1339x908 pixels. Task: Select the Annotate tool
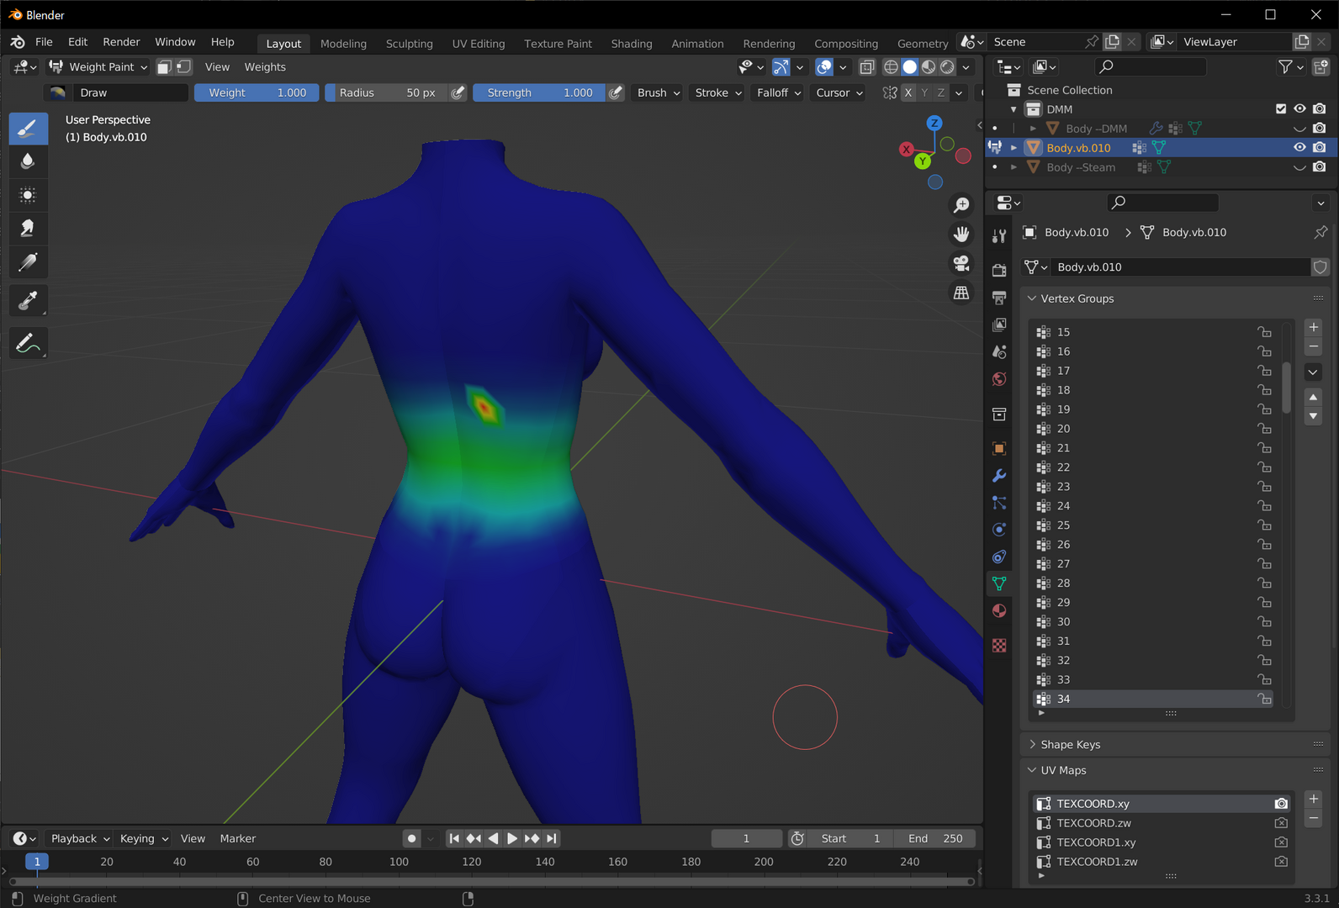coord(28,343)
